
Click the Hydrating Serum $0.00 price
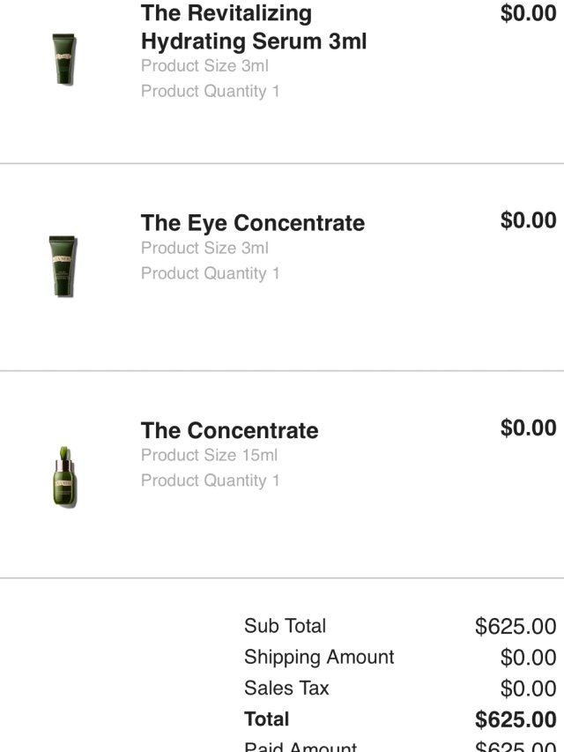[x=528, y=13]
